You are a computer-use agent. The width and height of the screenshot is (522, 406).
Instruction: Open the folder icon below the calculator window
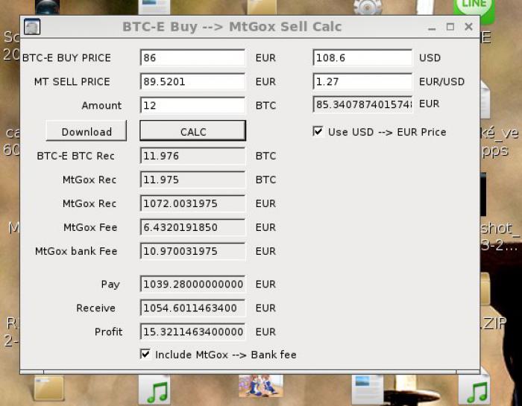pos(48,388)
